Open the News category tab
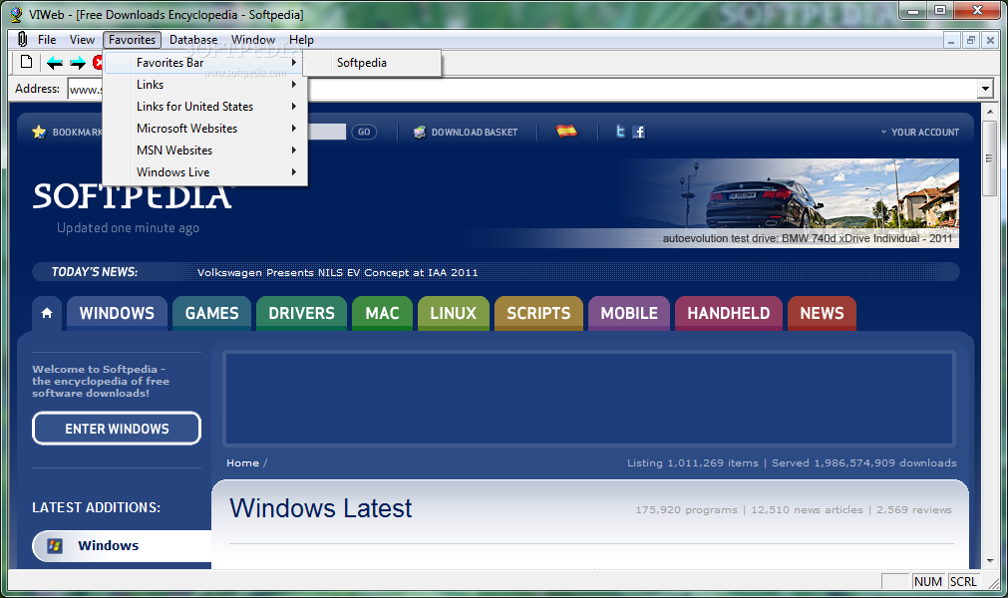 (822, 313)
